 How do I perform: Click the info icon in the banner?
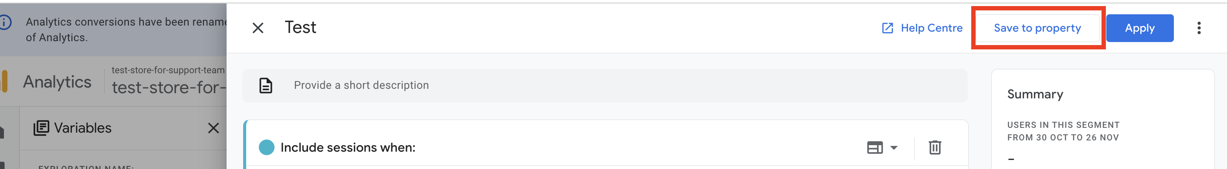coord(5,22)
